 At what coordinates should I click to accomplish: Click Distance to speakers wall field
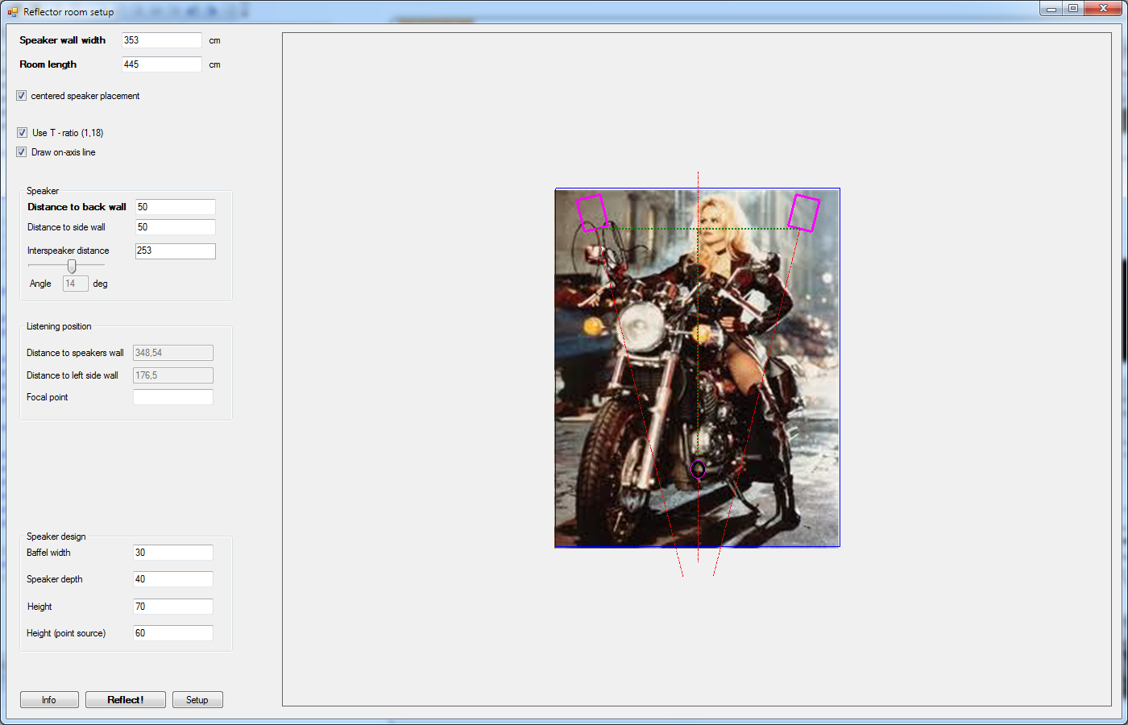[x=173, y=353]
